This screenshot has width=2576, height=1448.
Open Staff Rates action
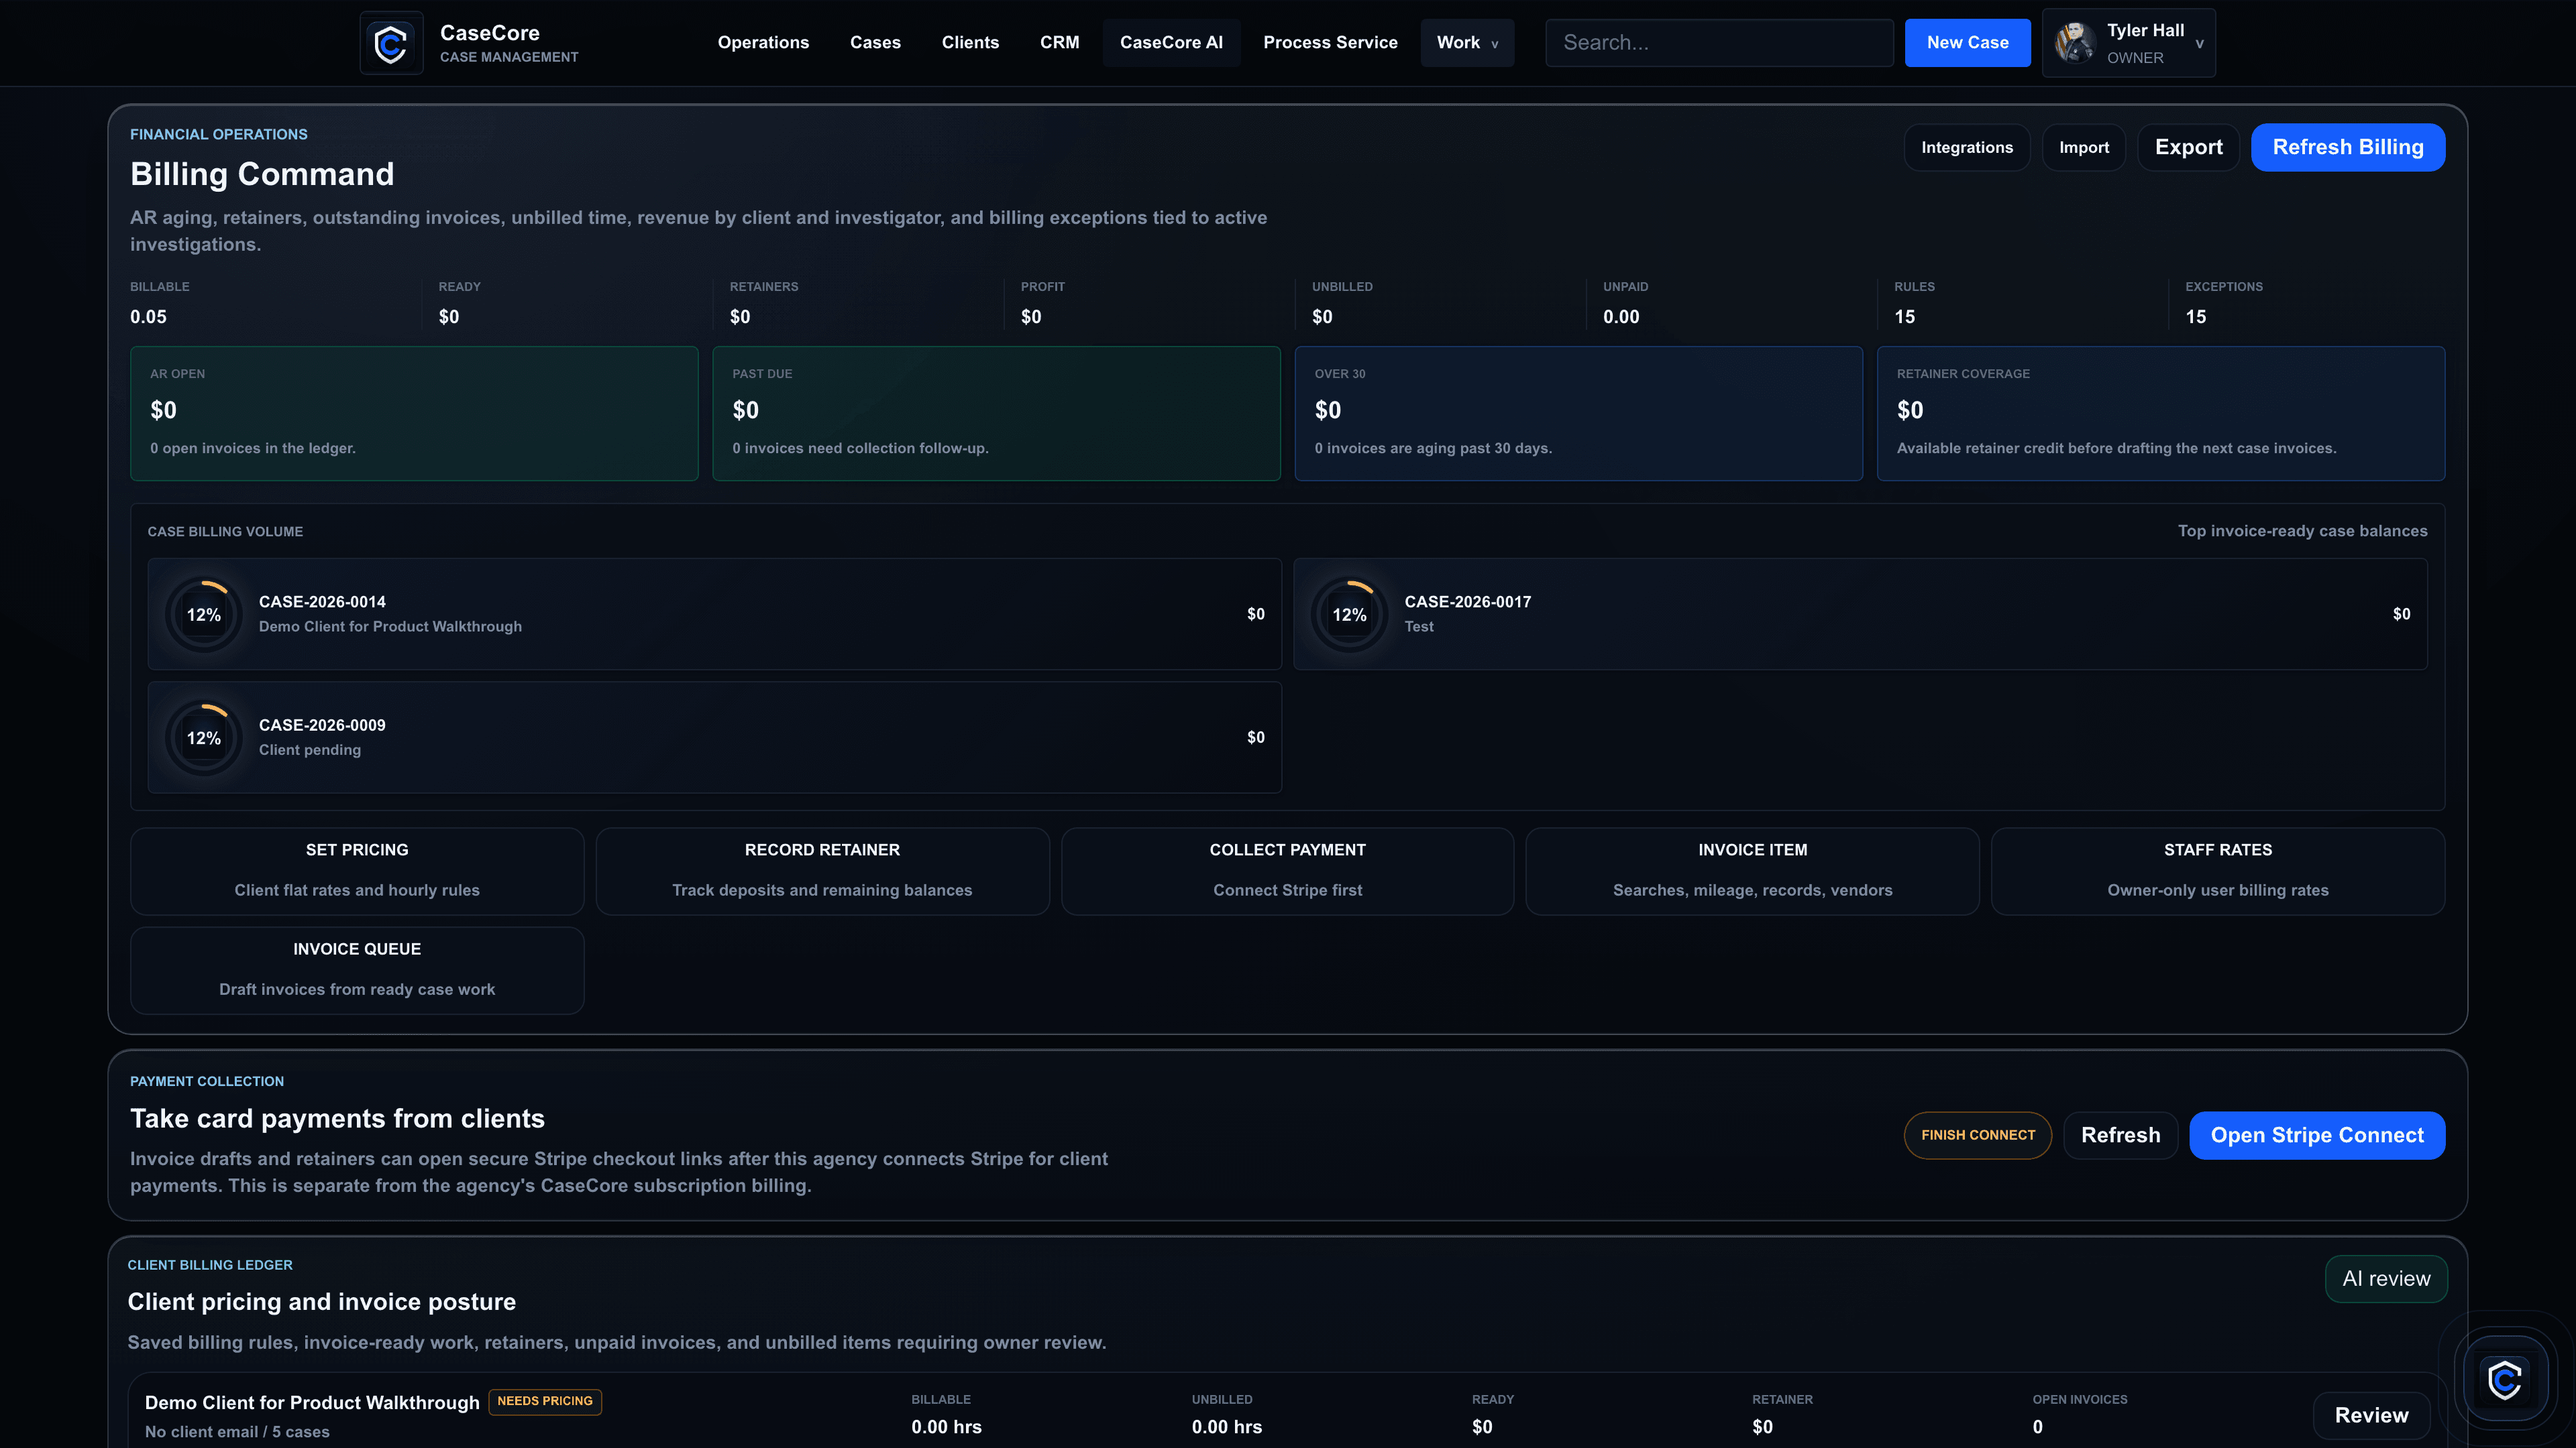[2217, 871]
